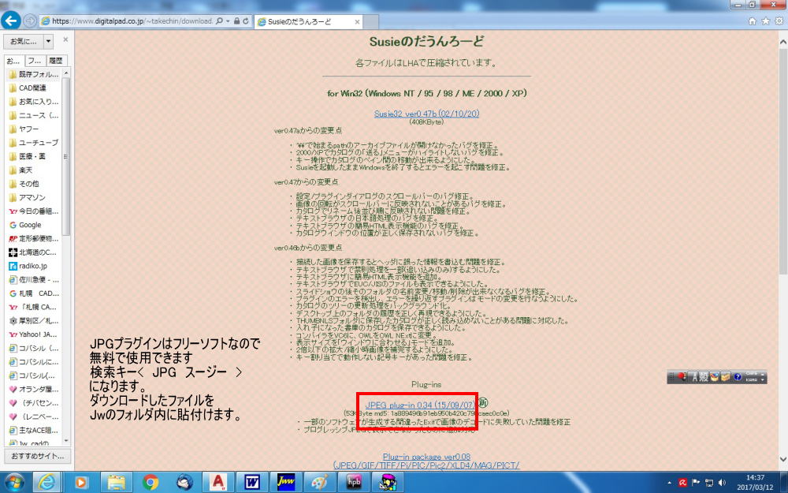The image size is (788, 493).
Task: Launch AutoCAD LT from the taskbar
Action: click(218, 482)
